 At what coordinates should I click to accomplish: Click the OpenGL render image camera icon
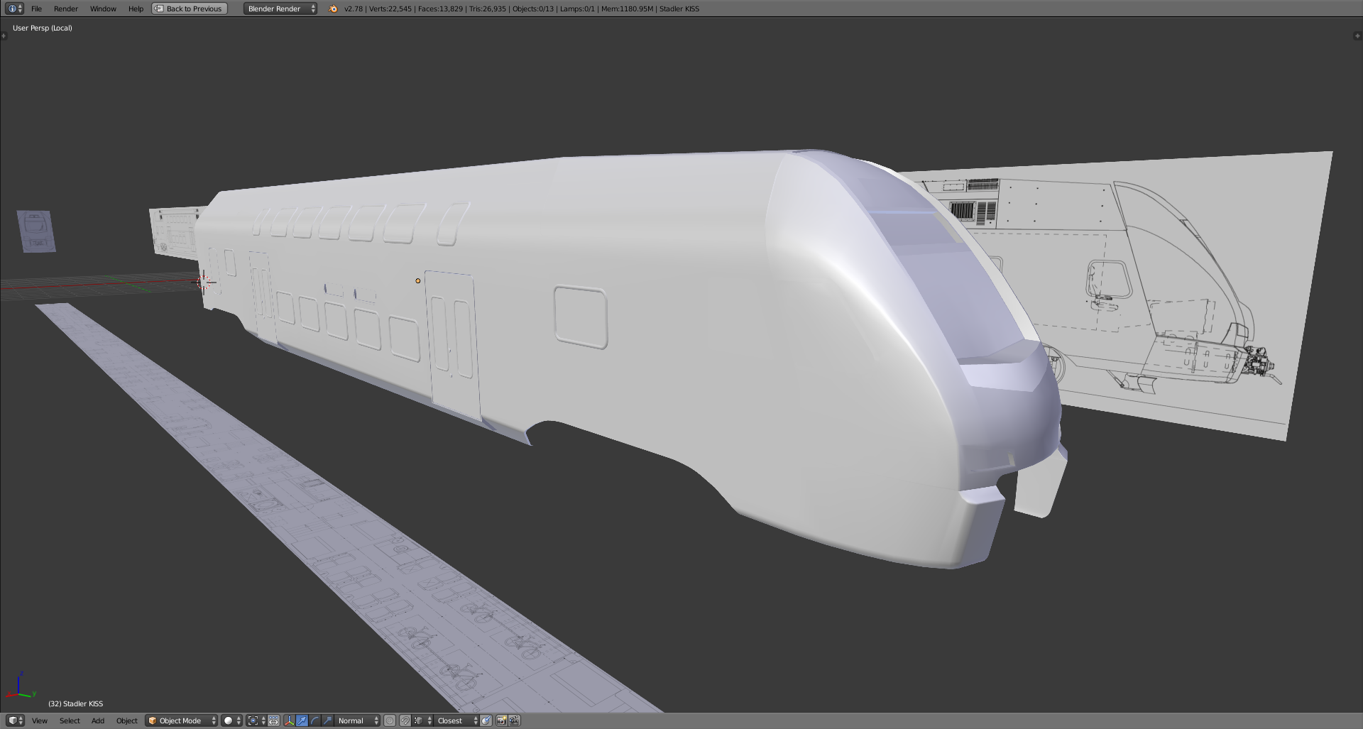pyautogui.click(x=501, y=720)
